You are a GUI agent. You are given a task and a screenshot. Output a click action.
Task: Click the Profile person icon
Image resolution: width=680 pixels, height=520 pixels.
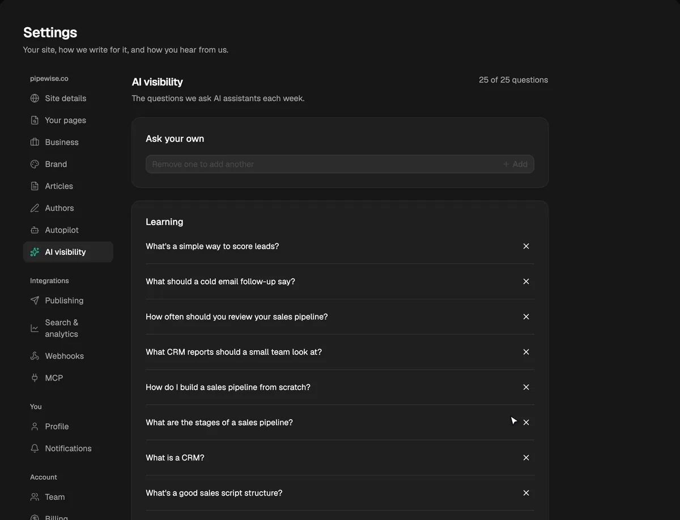35,427
